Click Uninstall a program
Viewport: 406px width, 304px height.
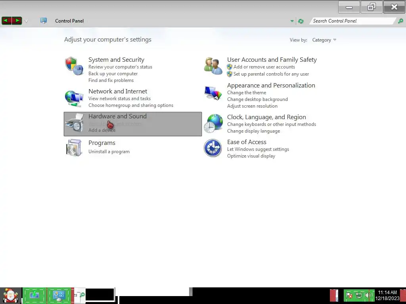[x=109, y=152]
